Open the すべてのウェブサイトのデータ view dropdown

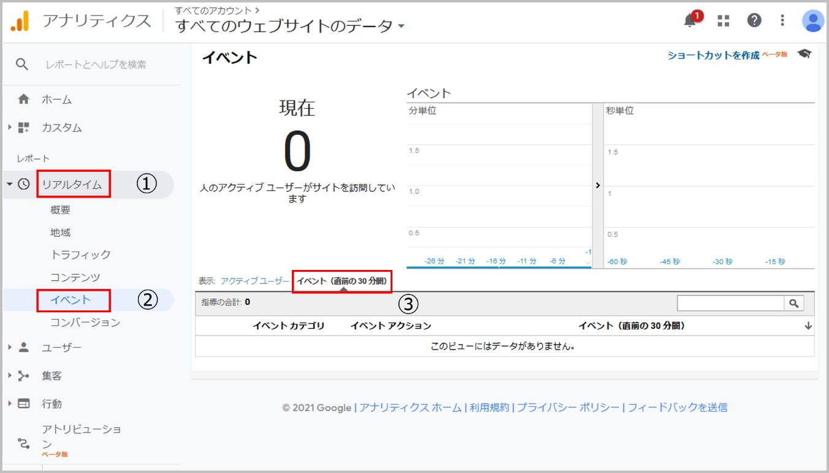tap(291, 26)
